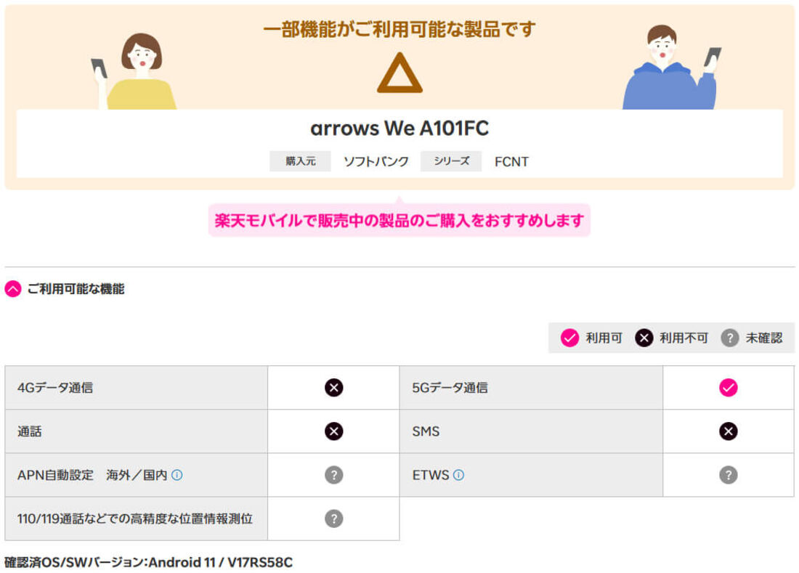Click the ETWS unconfirmed question mark icon

coord(728,475)
